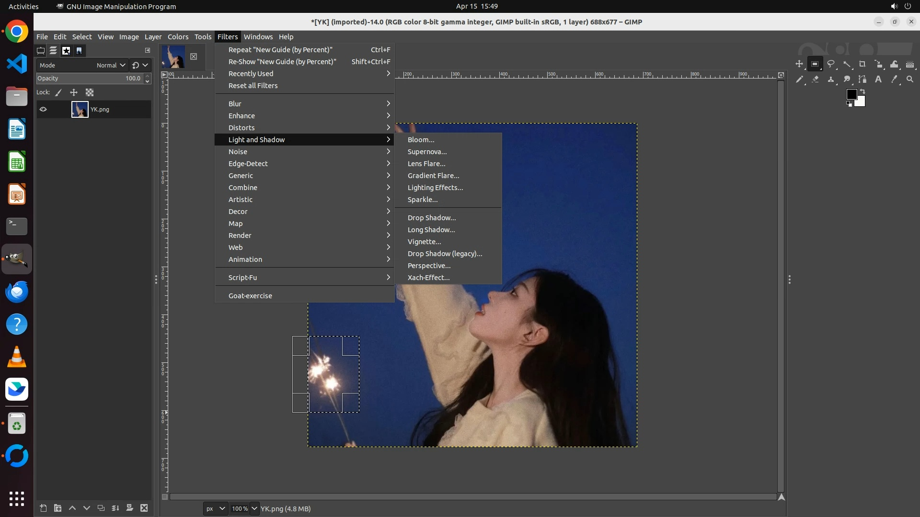Toggle lock pixels brush icon
Image resolution: width=920 pixels, height=517 pixels.
point(58,92)
